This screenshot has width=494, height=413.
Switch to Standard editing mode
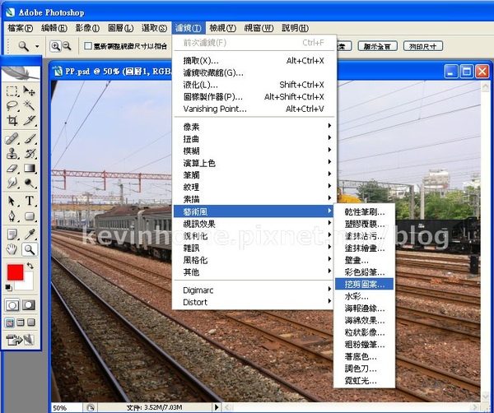[12, 305]
